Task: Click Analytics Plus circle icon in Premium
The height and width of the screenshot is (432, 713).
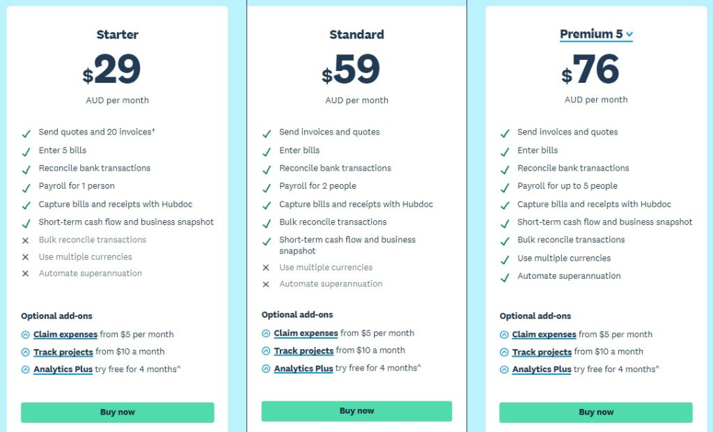Action: pos(504,369)
